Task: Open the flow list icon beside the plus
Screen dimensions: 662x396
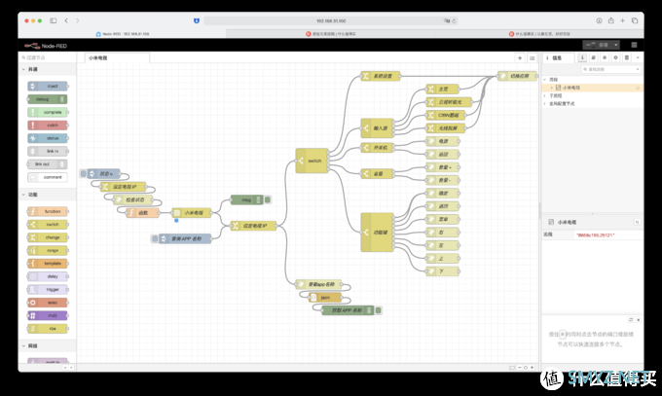Action: click(x=532, y=58)
